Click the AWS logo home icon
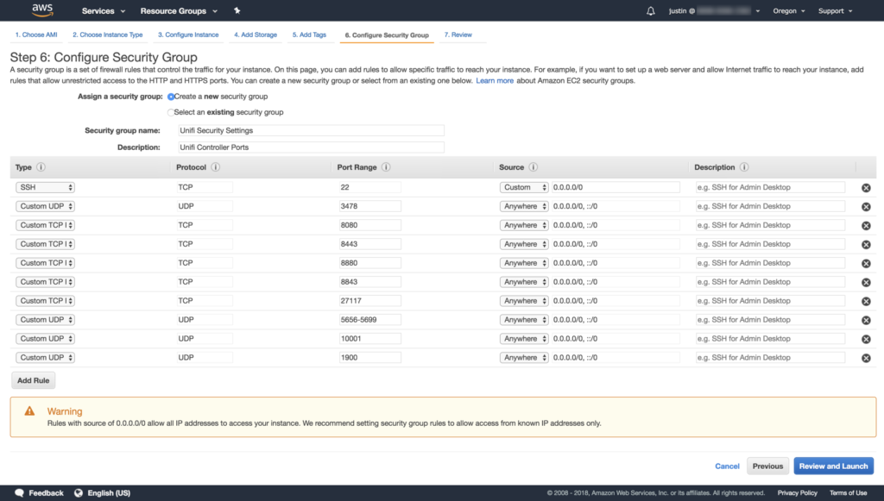Viewport: 884px width, 501px height. 42,10
